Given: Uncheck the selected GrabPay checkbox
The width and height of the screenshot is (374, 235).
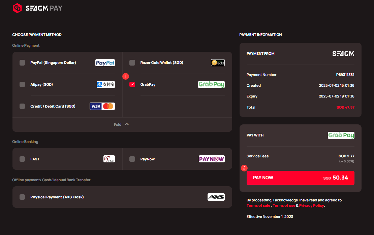Looking at the screenshot, I should pos(132,84).
